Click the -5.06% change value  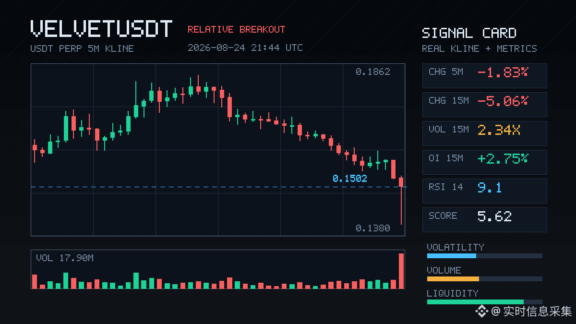point(503,101)
